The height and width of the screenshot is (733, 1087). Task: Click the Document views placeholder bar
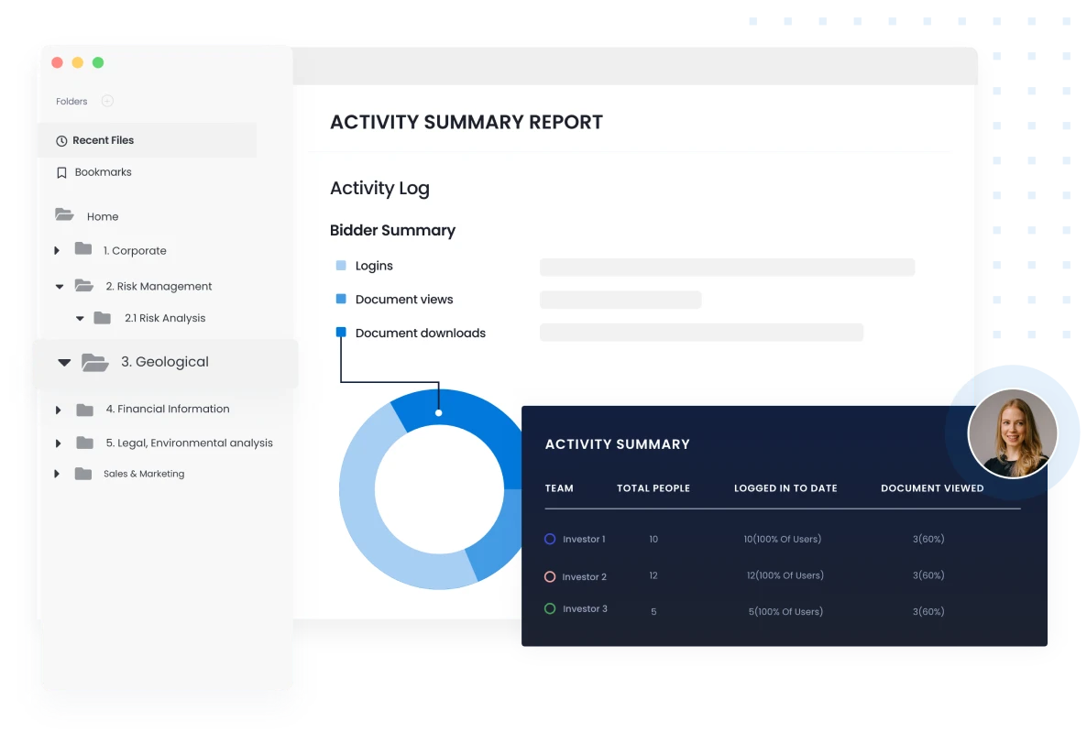620,300
